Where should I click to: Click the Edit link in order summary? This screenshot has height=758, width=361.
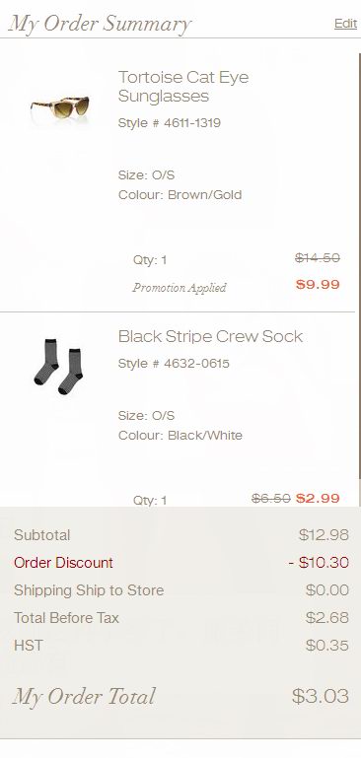pyautogui.click(x=345, y=24)
